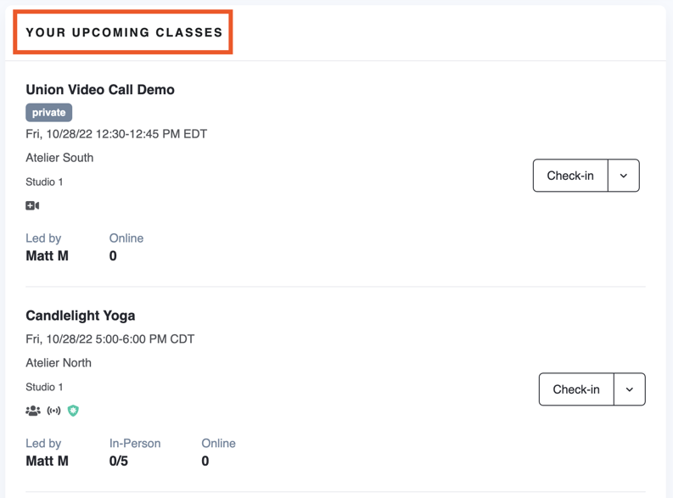Click the video camera icon under Union Video Call Demo

coord(32,205)
